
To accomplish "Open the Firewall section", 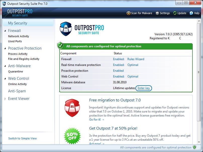I will coord(14,31).
